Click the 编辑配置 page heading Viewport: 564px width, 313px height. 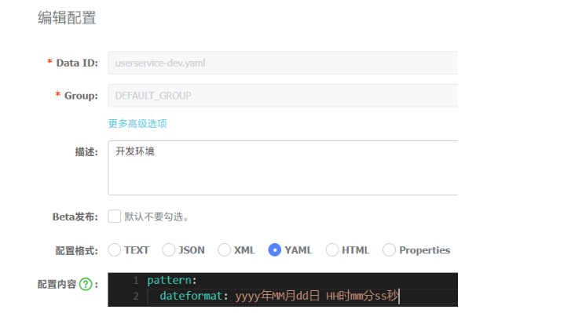coord(67,17)
